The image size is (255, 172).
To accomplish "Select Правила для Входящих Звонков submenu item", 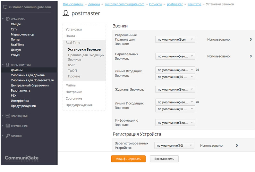I will [86, 57].
